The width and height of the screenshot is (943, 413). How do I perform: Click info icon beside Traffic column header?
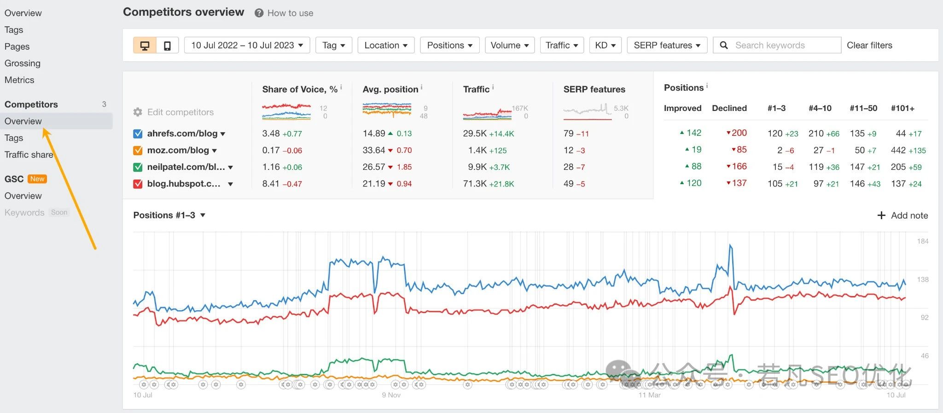coord(493,87)
